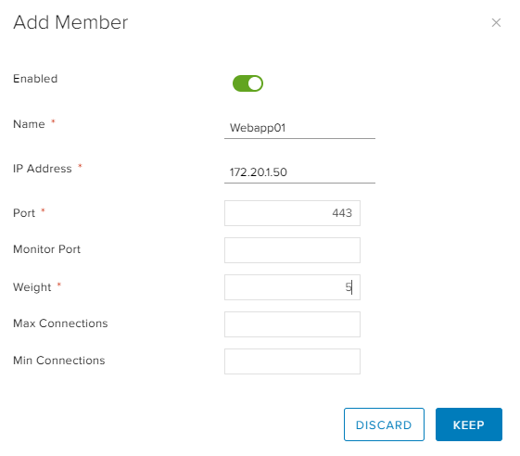Discard the new member changes
The image size is (520, 456).
point(384,424)
